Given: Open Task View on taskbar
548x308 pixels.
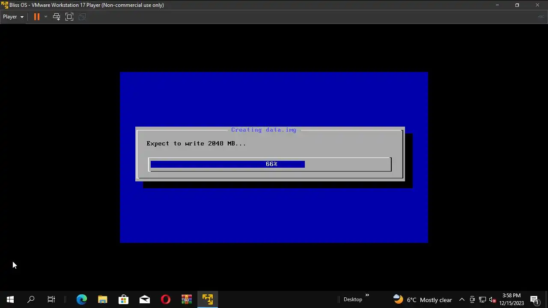Looking at the screenshot, I should tap(51, 299).
